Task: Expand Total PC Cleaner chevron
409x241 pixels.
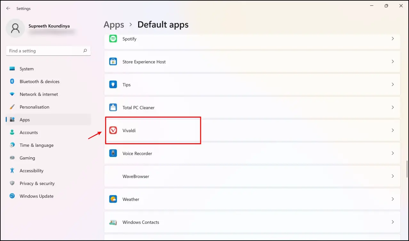Action: (x=393, y=107)
